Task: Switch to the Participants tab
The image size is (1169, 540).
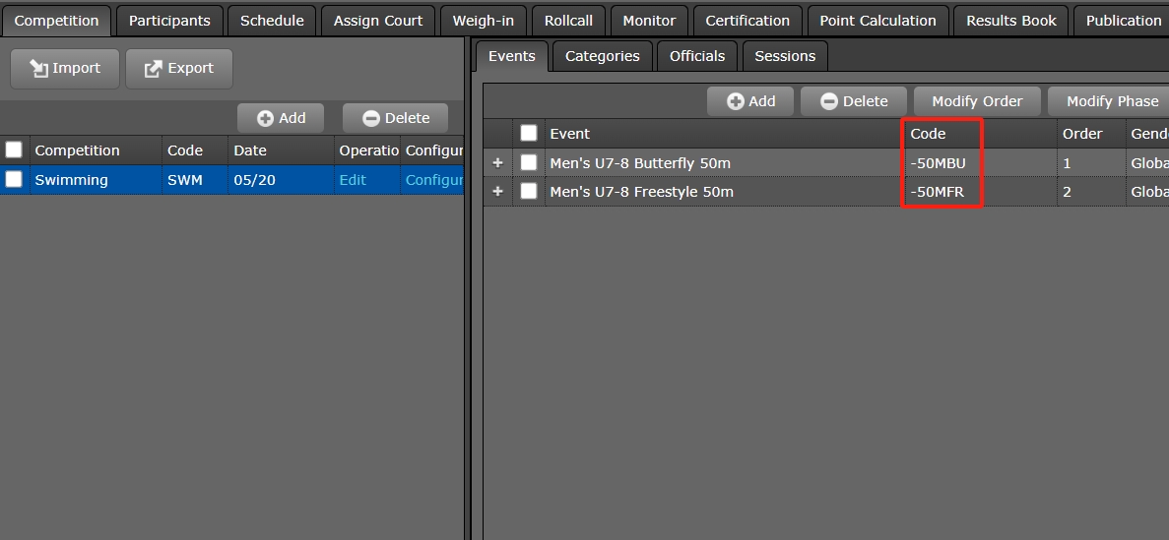Action: [169, 21]
